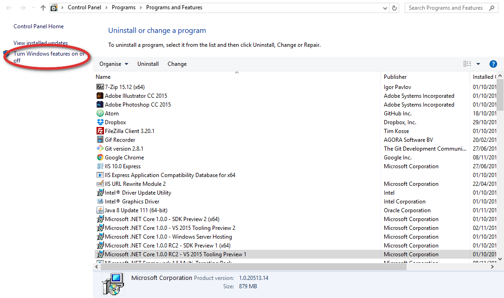
Task: Navigate to Programs breadcrumb
Action: pos(123,7)
